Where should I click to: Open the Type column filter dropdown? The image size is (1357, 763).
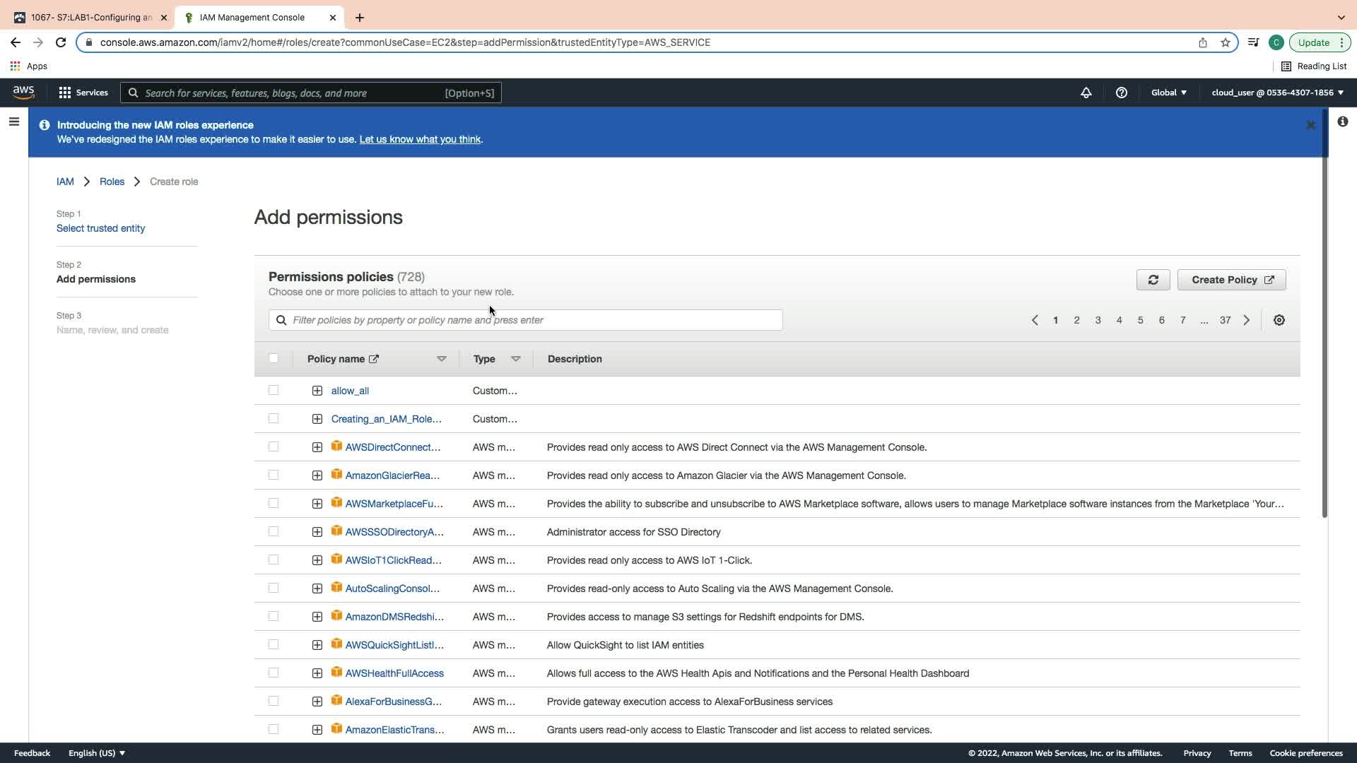(515, 359)
